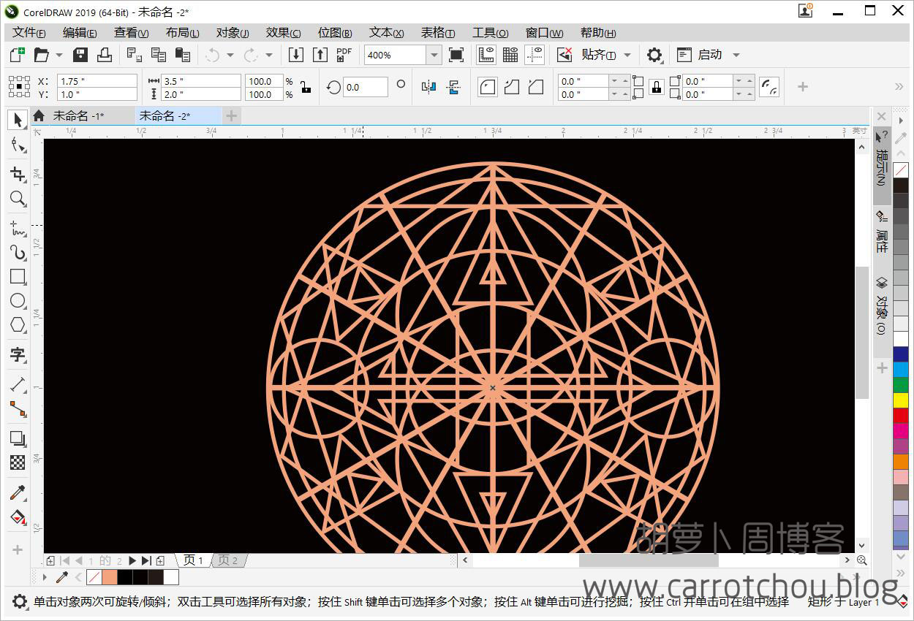Open Options via toolbar gear icon
The image size is (914, 621).
coord(654,55)
